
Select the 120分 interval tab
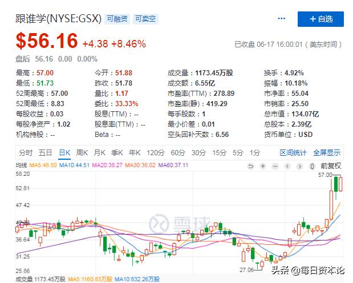[156, 153]
